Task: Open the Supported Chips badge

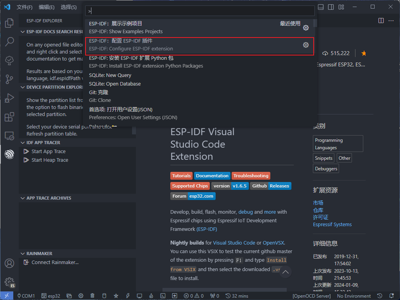Action: pos(190,186)
